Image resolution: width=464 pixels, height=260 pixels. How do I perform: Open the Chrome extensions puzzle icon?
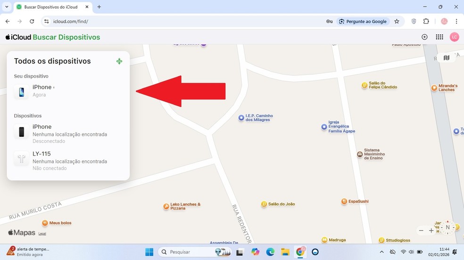click(426, 21)
